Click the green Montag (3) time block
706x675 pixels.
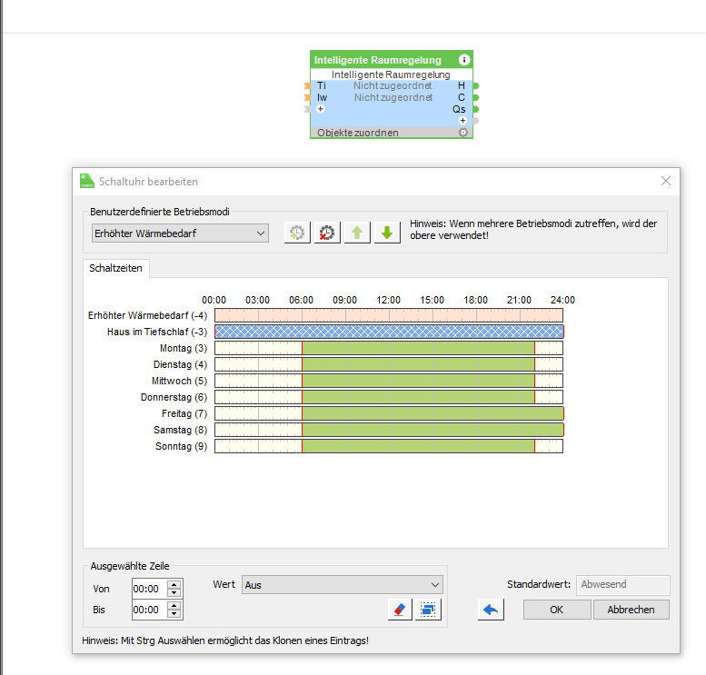coord(418,348)
